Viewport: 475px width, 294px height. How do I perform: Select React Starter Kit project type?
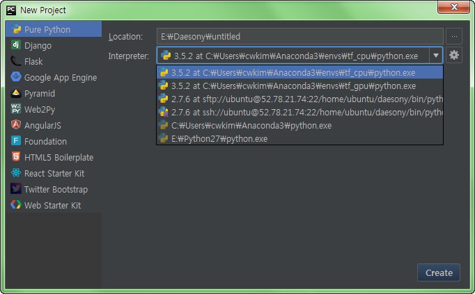pyautogui.click(x=54, y=174)
